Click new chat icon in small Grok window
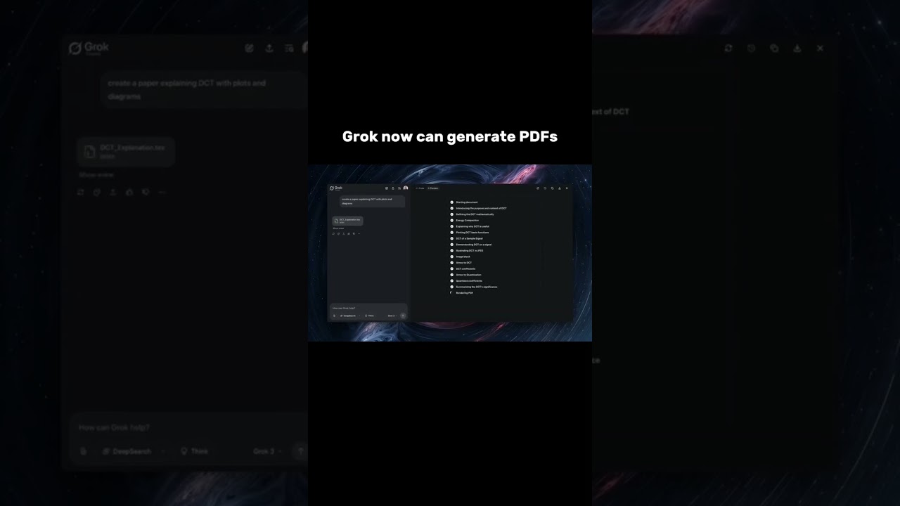The height and width of the screenshot is (506, 900). point(387,188)
